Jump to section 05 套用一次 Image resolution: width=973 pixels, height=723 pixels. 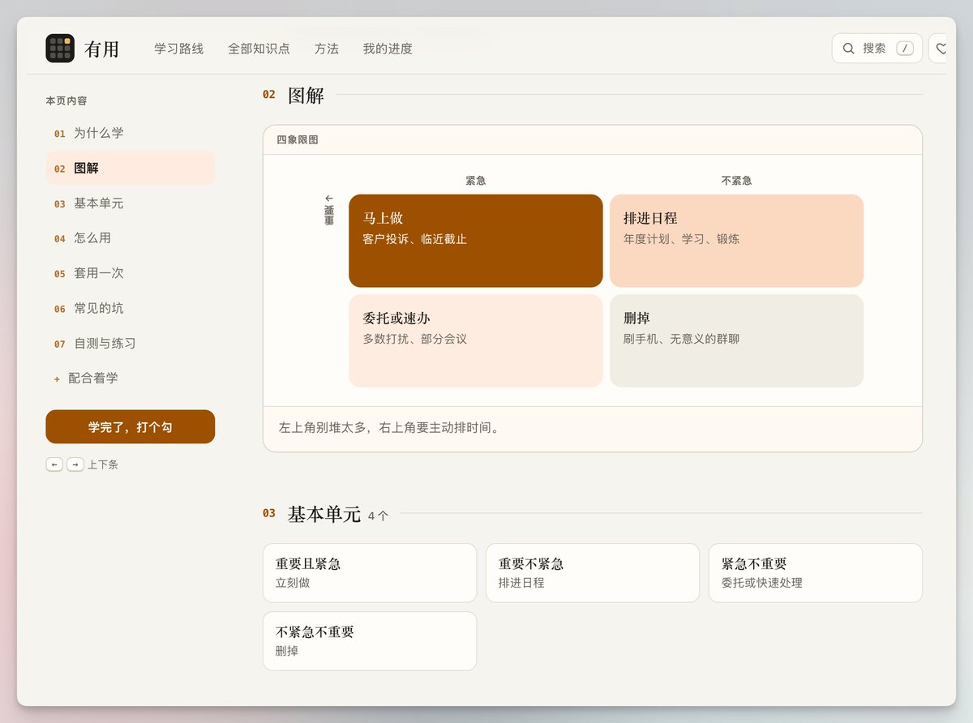coord(131,273)
